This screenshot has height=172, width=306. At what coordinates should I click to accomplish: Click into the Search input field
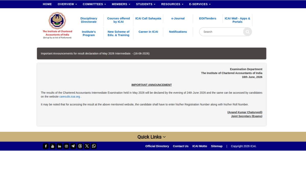click(x=221, y=32)
